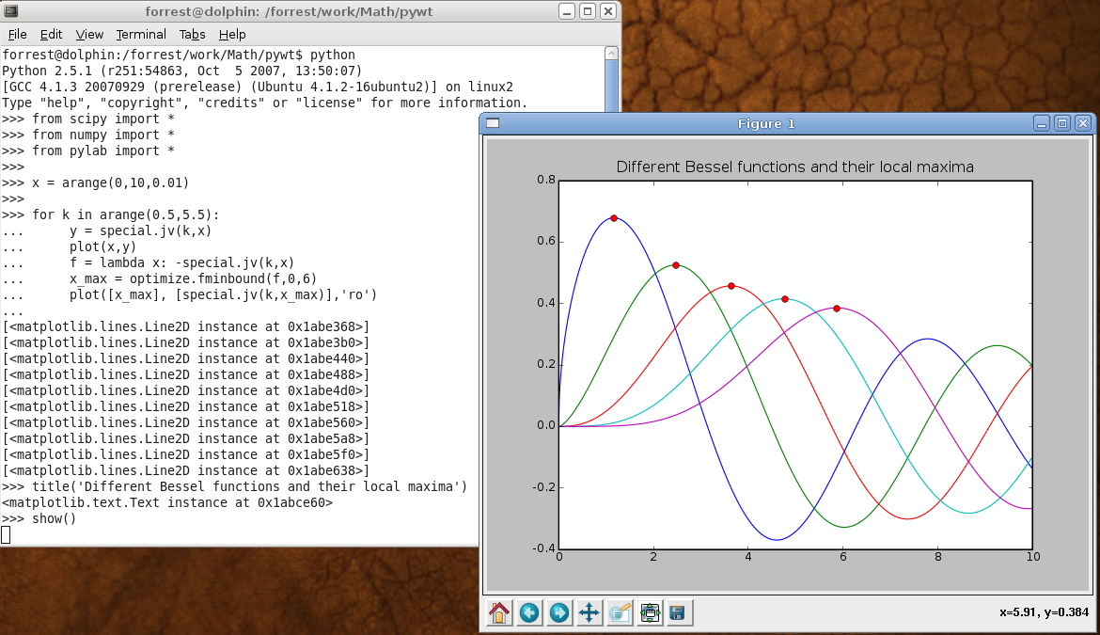Image resolution: width=1100 pixels, height=635 pixels.
Task: Click the title('Different Bessel functions...') command line
Action: (234, 487)
